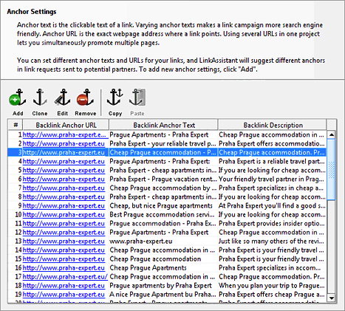The height and width of the screenshot is (311, 345).
Task: Open the URL link in row 17
Action: click(65, 276)
